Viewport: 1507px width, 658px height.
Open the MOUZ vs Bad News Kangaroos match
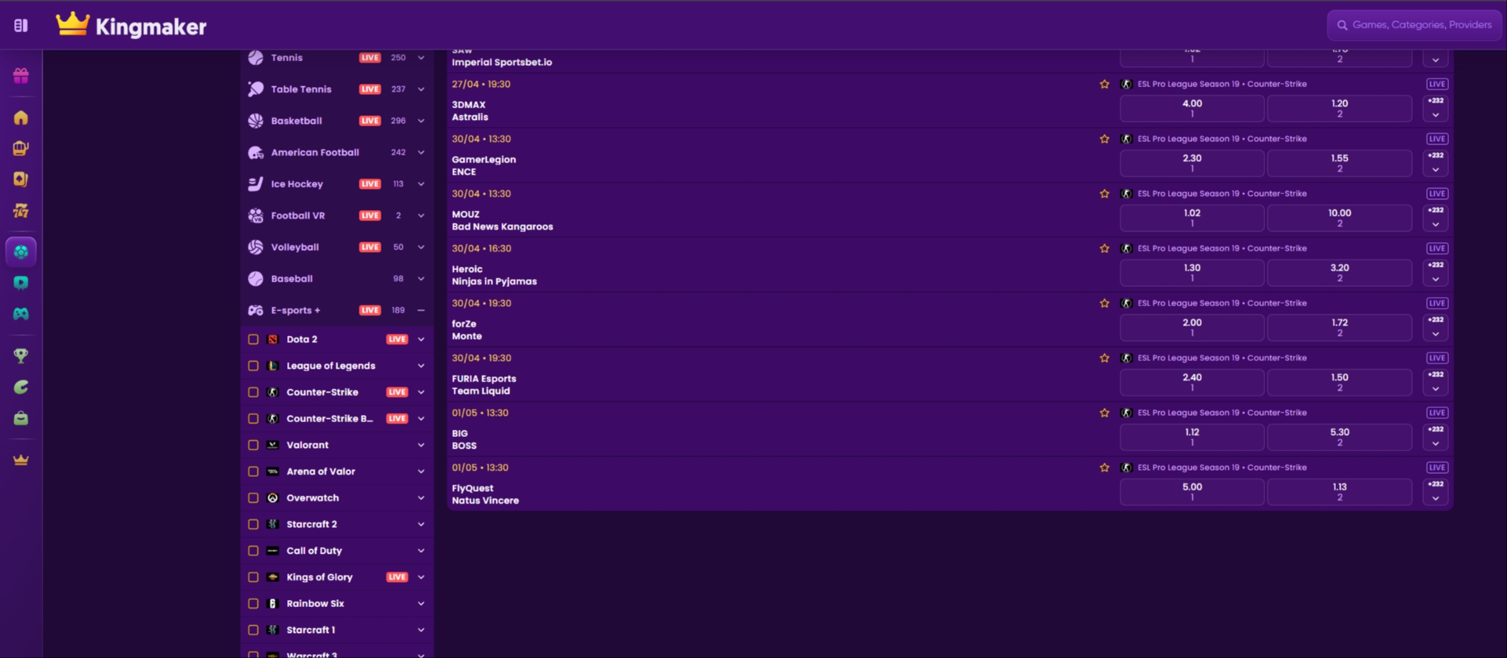tap(502, 220)
